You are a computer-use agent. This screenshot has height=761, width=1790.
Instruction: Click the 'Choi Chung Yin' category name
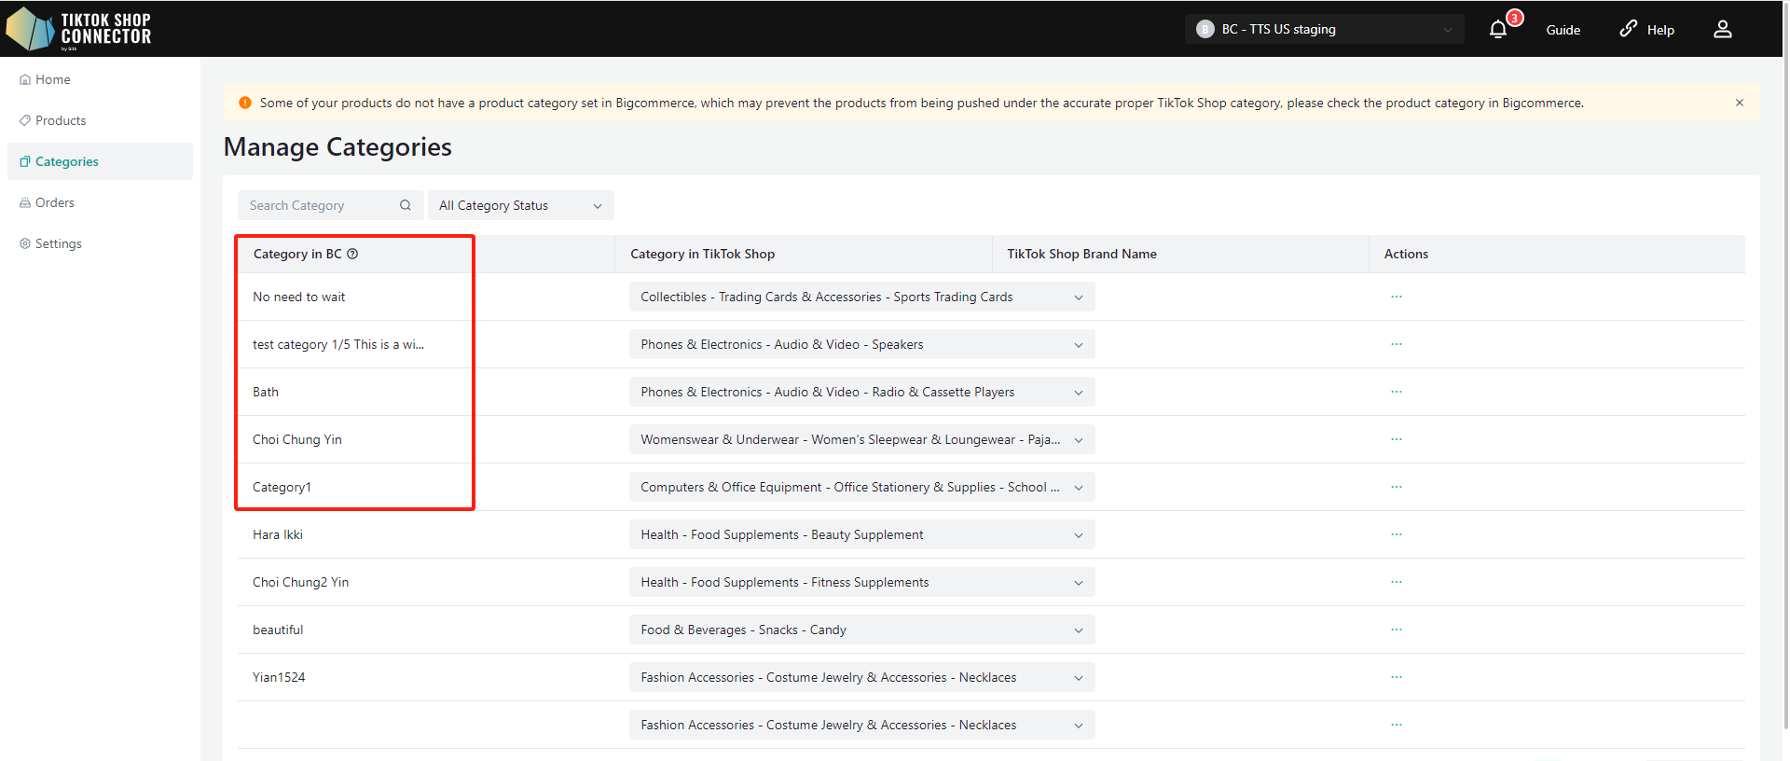(297, 439)
